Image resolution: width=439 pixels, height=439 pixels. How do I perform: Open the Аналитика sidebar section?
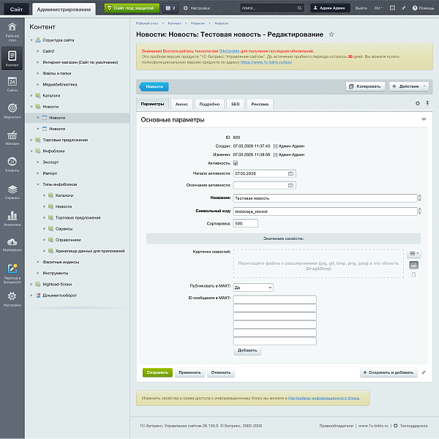point(12,219)
